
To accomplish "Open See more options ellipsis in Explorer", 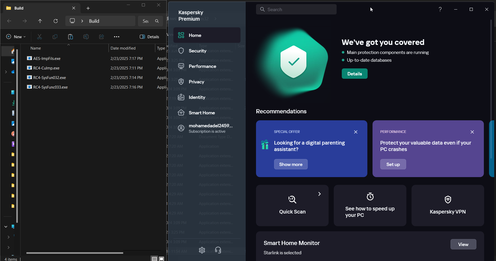I will (x=117, y=37).
